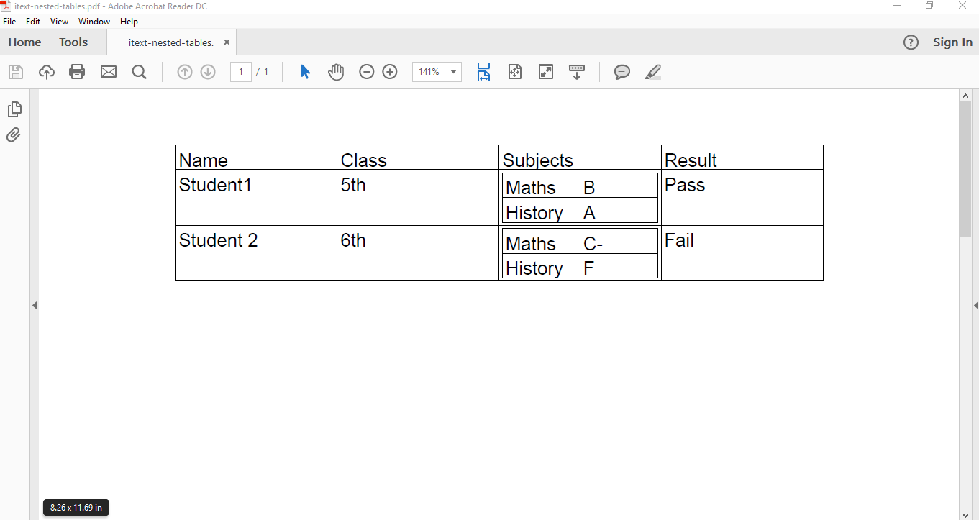Click the 'Pass' result cell
The height and width of the screenshot is (520, 979).
click(742, 197)
